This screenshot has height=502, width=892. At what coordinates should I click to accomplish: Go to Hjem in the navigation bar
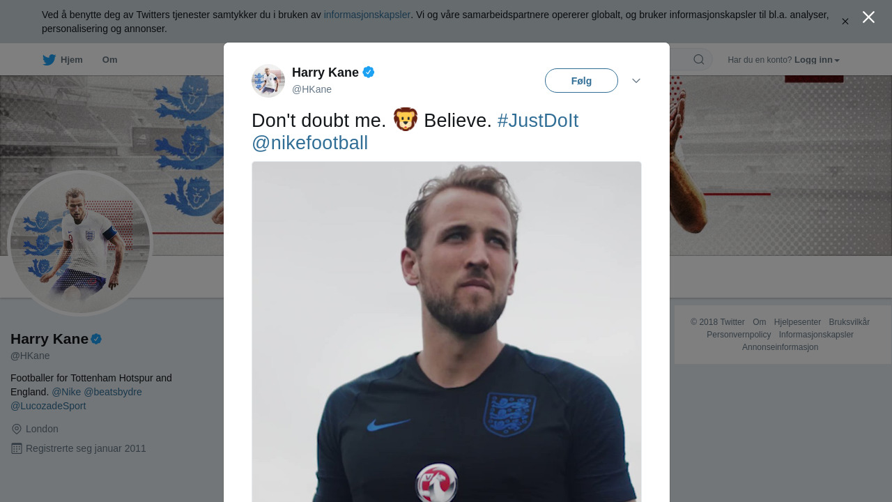tap(71, 60)
